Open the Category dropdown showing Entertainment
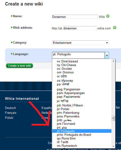This screenshot has width=121, height=150. 80,43
